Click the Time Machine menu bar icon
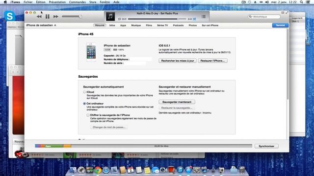Viewport: 314px width, 176px height. 249,2
